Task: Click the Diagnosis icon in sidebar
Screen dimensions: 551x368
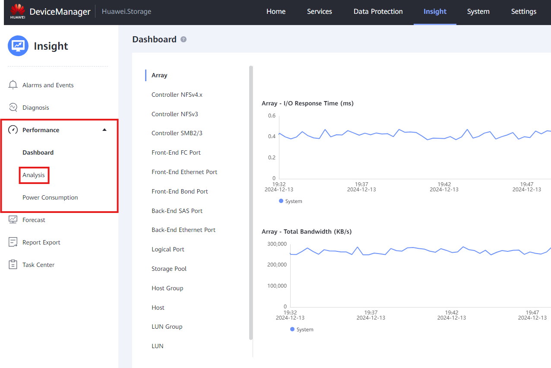Action: 13,108
